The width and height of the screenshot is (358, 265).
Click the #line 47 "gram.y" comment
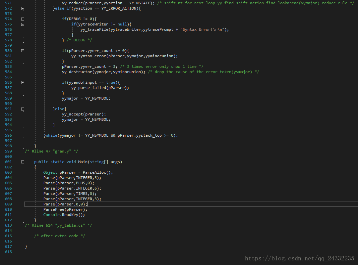(51, 151)
